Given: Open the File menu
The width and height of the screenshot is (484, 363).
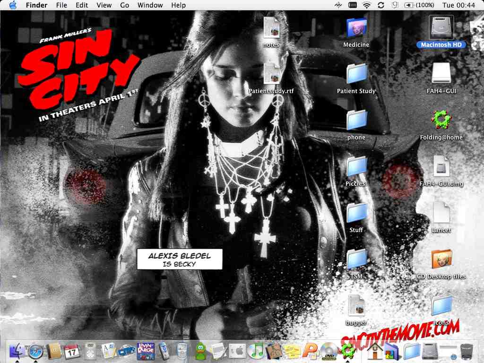Looking at the screenshot, I should pyautogui.click(x=62, y=5).
